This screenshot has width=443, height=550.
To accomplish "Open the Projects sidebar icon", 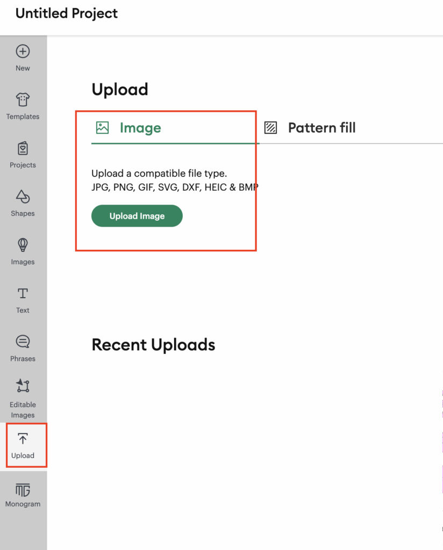I will click(23, 148).
